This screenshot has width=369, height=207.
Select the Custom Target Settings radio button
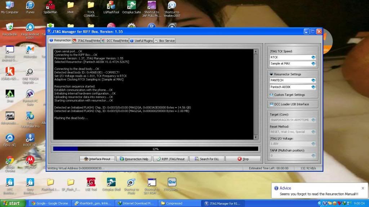tap(271, 95)
